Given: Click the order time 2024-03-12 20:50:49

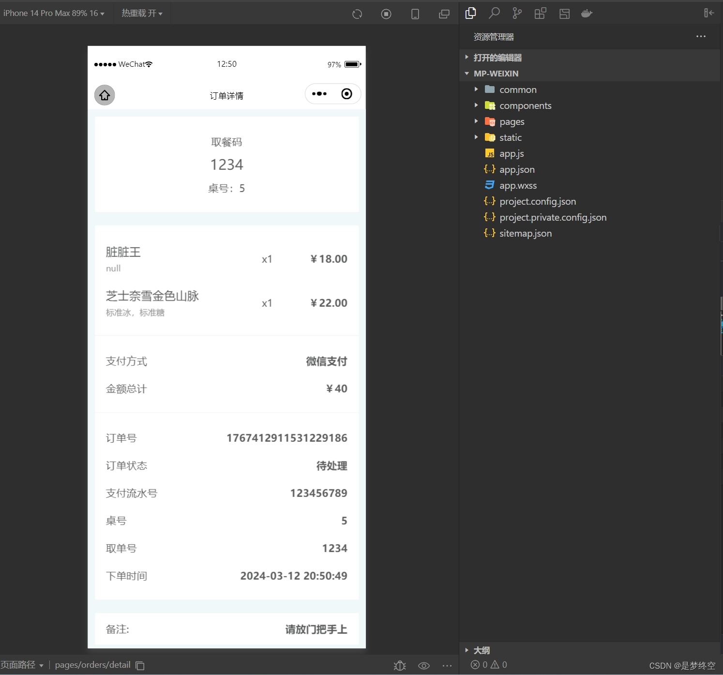Looking at the screenshot, I should 294,576.
